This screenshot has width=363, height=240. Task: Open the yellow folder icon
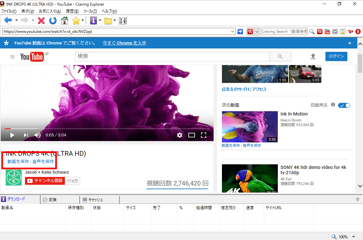coord(108,21)
